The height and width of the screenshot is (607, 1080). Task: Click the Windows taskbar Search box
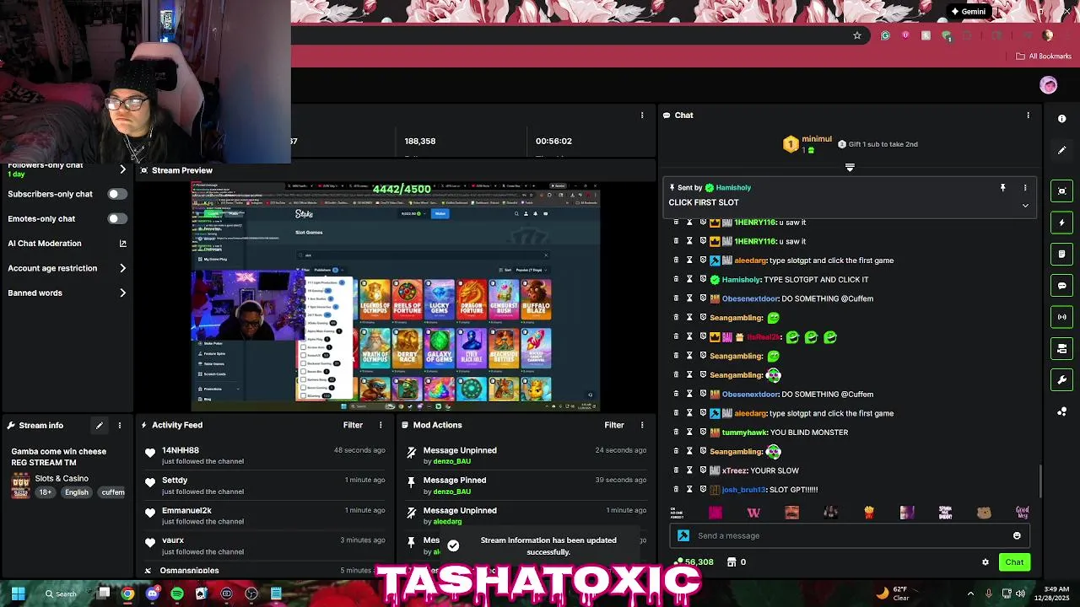[x=62, y=594]
